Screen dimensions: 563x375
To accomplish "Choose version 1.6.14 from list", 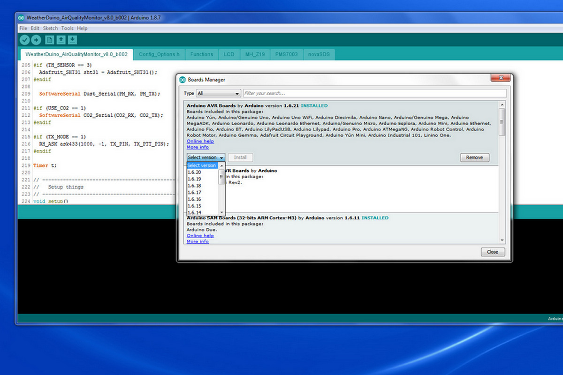I will click(x=203, y=213).
